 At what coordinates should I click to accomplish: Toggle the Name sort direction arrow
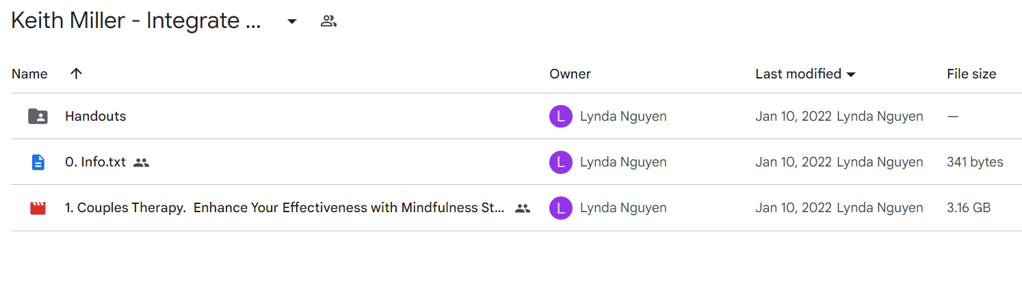click(x=77, y=74)
